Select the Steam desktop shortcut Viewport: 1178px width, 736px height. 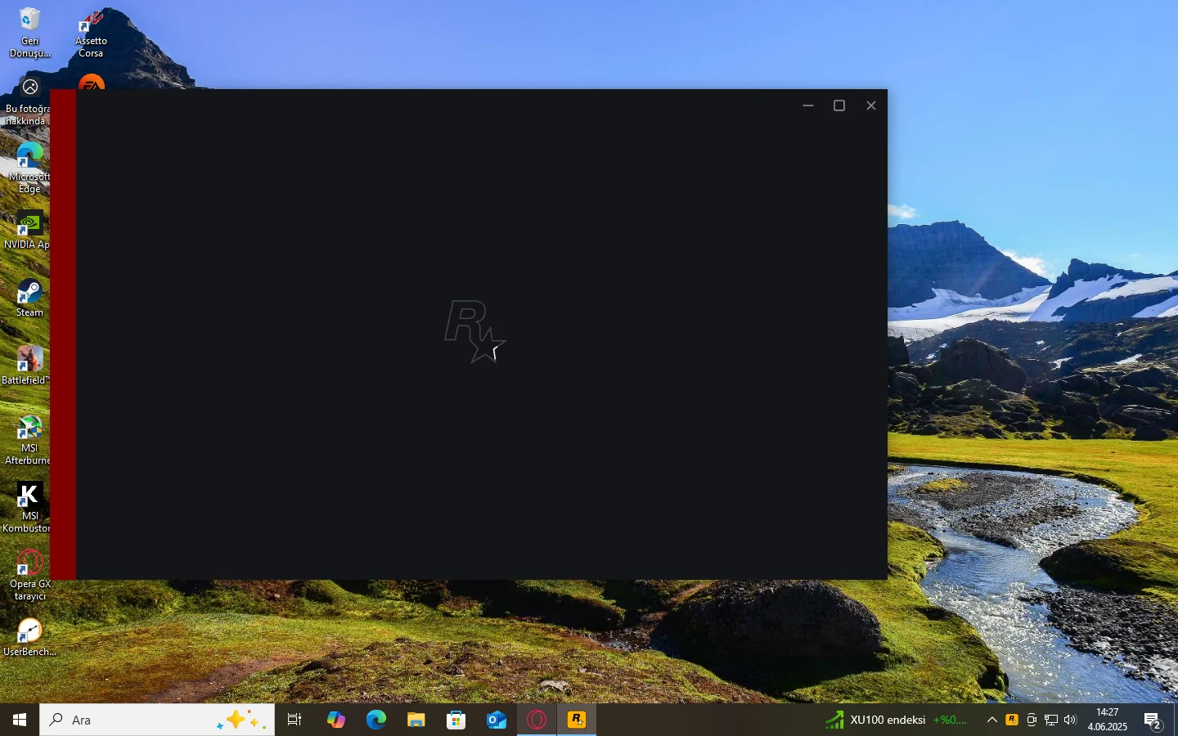tap(29, 298)
